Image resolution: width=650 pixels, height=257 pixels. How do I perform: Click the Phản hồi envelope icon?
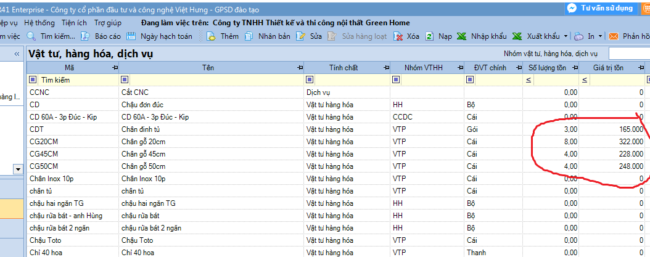[614, 36]
